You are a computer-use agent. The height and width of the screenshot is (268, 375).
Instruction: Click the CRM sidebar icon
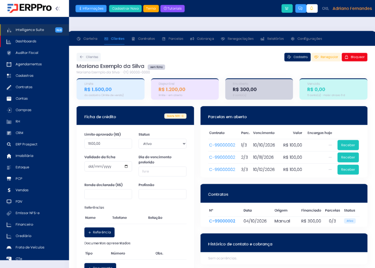click(x=9, y=133)
